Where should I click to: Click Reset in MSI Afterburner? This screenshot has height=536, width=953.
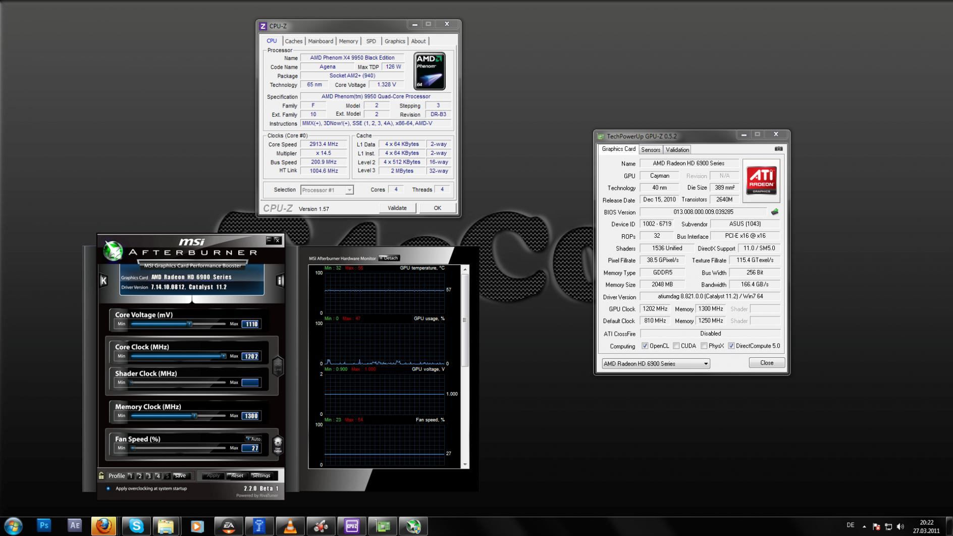pyautogui.click(x=237, y=475)
